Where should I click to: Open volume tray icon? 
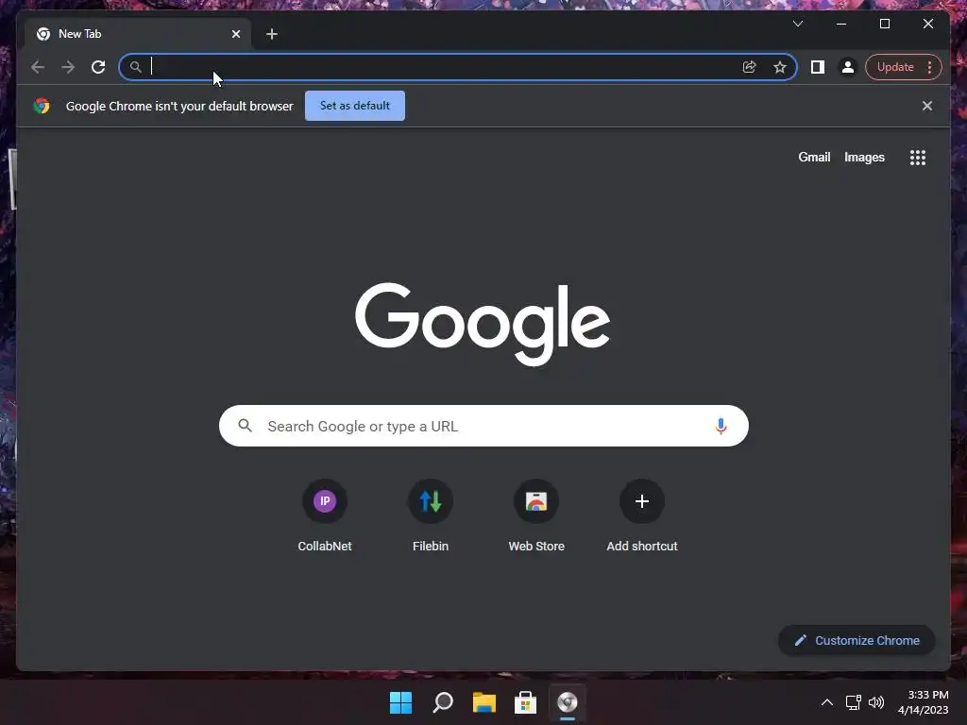click(x=876, y=702)
